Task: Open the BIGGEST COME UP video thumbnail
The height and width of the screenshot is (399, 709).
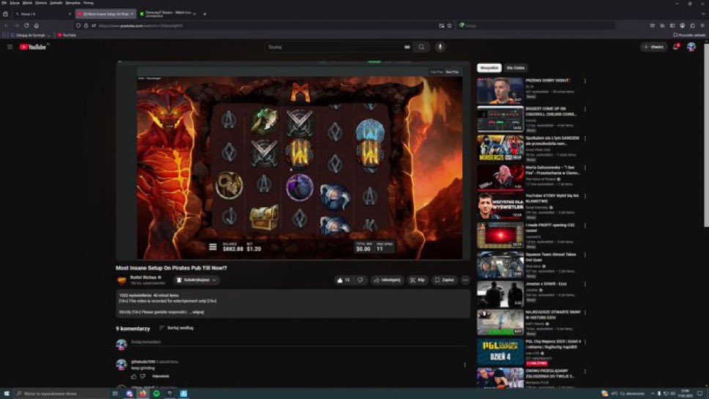Action: click(500, 119)
